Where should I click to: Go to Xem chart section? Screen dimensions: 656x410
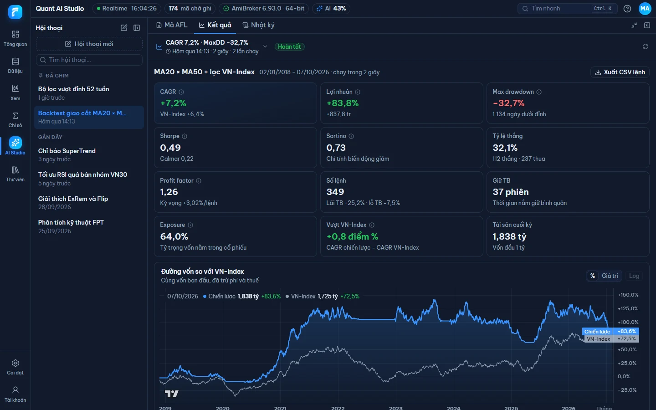(15, 92)
